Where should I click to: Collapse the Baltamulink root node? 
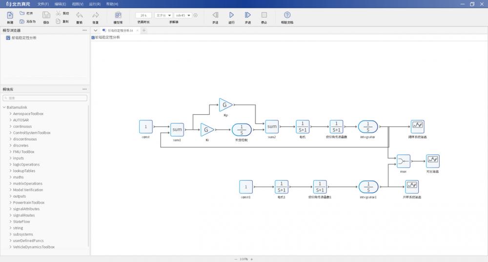click(4, 107)
